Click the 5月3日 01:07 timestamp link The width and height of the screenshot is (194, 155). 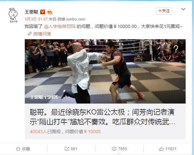tap(36, 19)
